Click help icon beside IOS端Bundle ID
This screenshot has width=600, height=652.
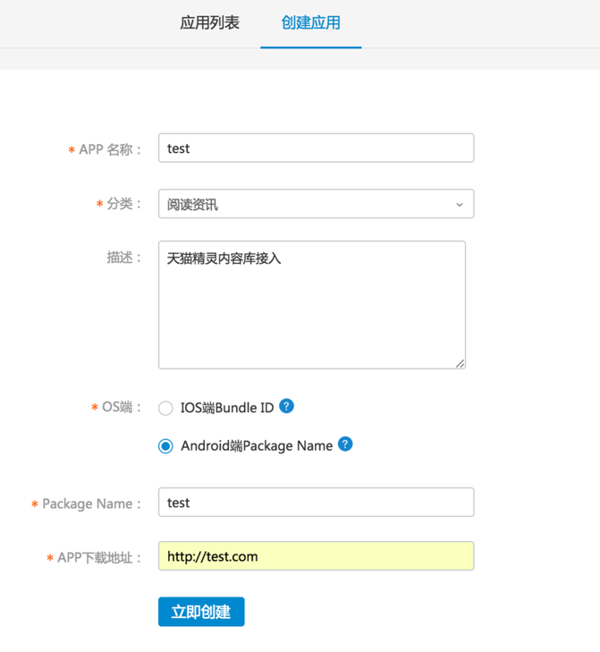tap(286, 406)
